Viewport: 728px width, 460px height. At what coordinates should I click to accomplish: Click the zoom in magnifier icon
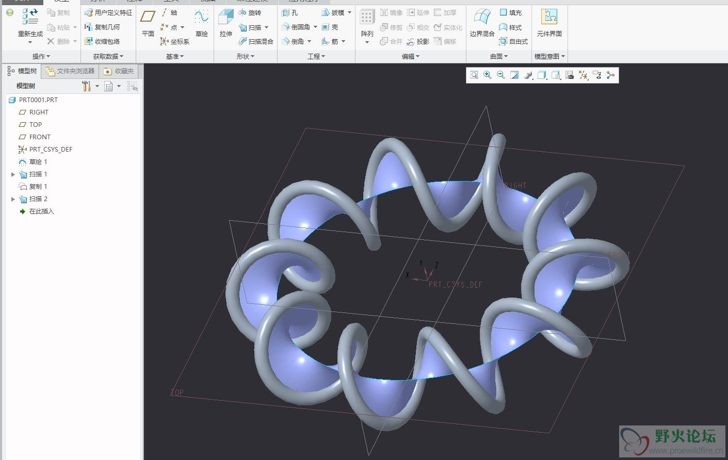pyautogui.click(x=487, y=75)
